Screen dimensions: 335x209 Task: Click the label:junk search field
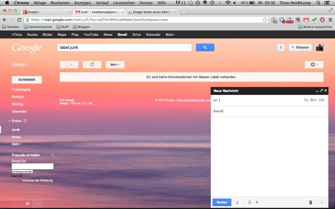124,47
